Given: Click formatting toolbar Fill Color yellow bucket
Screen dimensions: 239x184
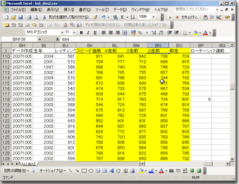Looking at the screenshot, I should pyautogui.click(x=196, y=32).
